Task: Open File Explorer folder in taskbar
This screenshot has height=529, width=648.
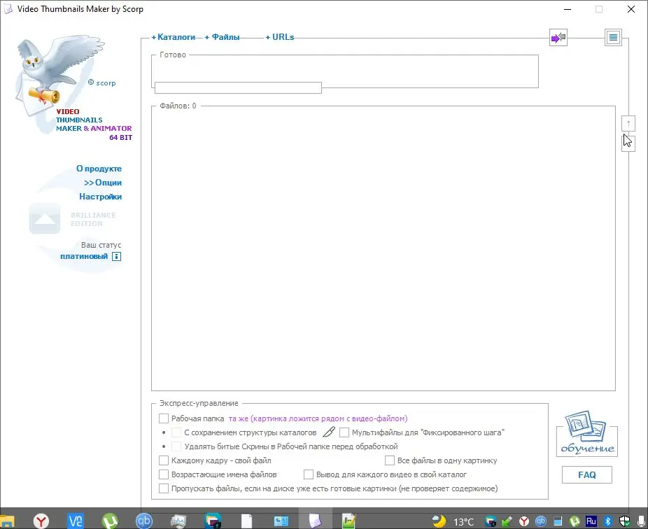Action: click(7, 521)
